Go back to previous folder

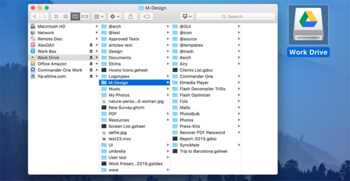tap(35, 17)
